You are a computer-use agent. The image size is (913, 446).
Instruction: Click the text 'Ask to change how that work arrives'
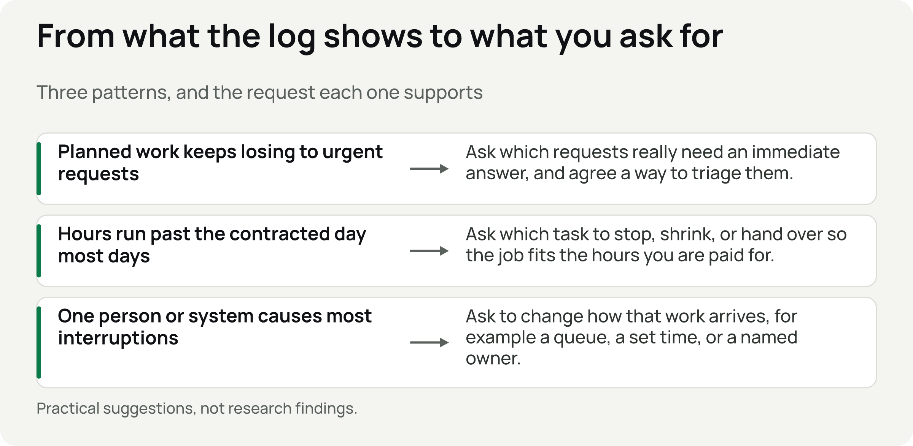pyautogui.click(x=616, y=316)
